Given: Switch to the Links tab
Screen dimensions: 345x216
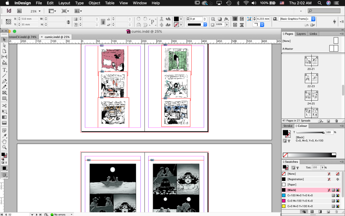Looking at the screenshot, I should pos(313,34).
